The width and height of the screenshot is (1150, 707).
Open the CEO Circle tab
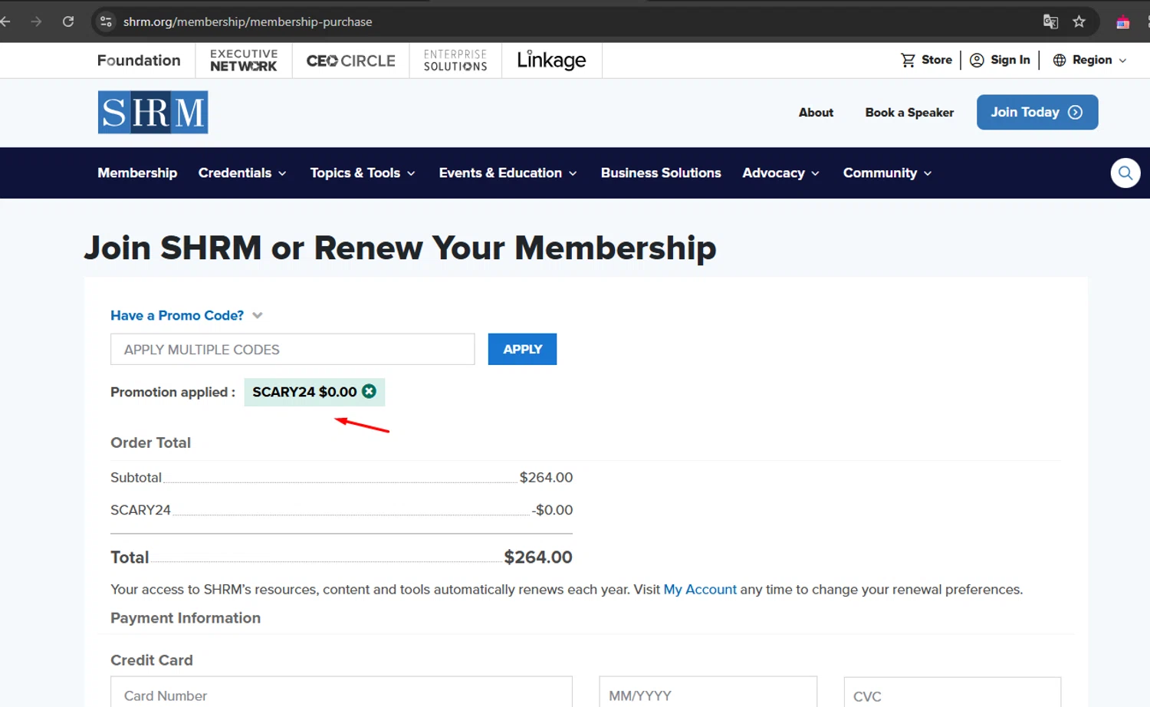(350, 60)
